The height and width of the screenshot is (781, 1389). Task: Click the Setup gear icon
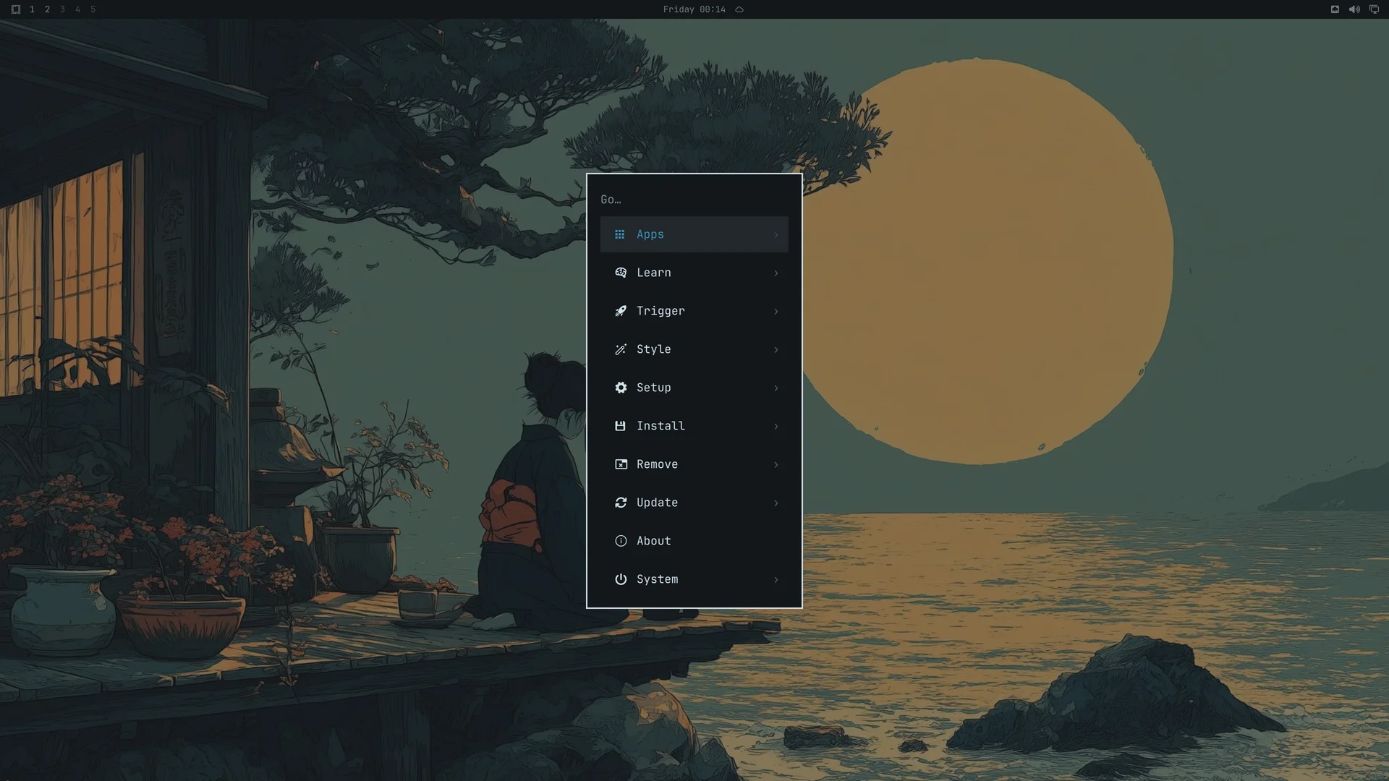(621, 388)
